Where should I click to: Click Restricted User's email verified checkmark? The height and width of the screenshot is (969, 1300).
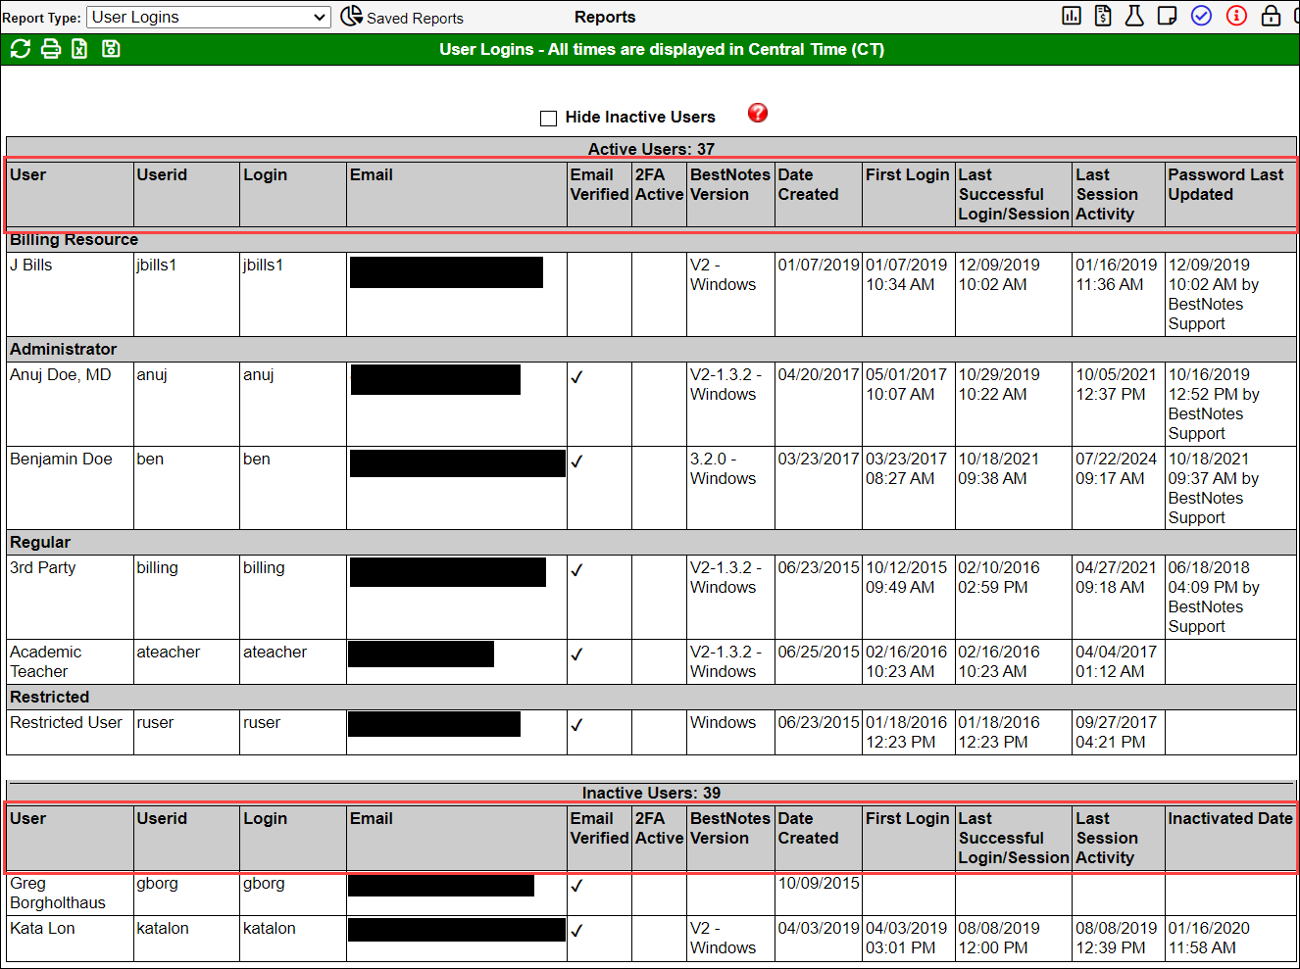pos(576,725)
